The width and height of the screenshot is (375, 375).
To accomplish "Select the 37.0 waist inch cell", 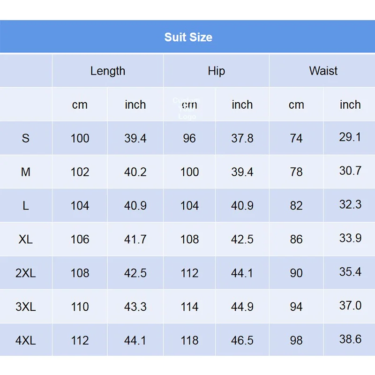I will 350,306.
